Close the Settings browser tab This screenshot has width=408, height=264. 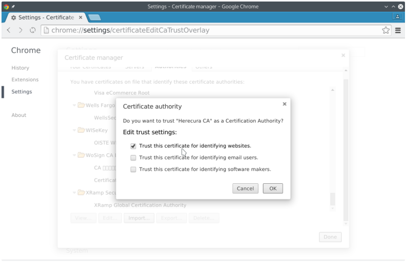tap(81, 17)
